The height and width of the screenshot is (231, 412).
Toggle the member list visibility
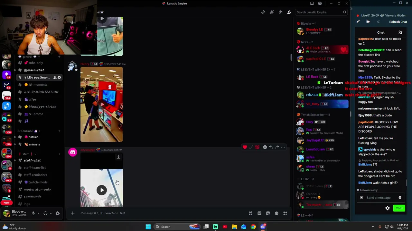click(x=289, y=12)
